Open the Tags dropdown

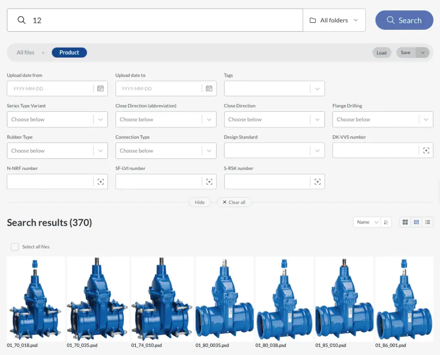[x=275, y=88]
